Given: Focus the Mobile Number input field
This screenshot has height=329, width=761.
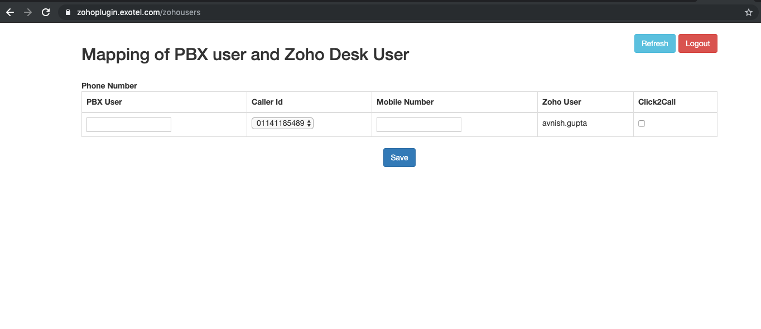Looking at the screenshot, I should 419,125.
